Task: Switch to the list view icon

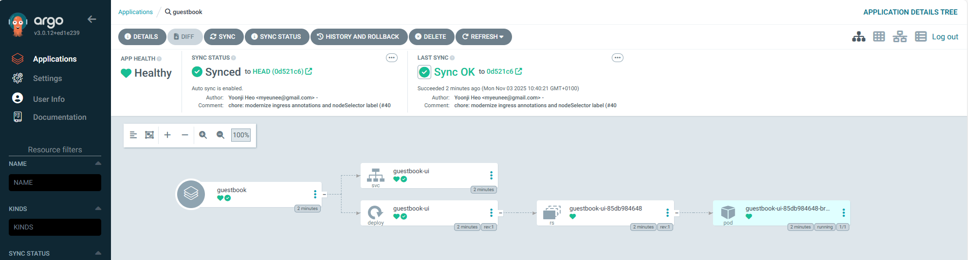Action: (920, 37)
